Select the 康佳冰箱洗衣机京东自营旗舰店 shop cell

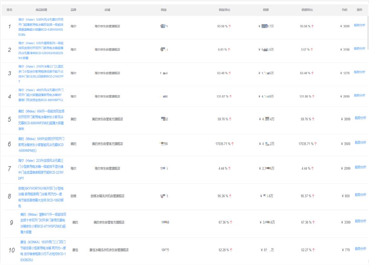tap(109, 250)
